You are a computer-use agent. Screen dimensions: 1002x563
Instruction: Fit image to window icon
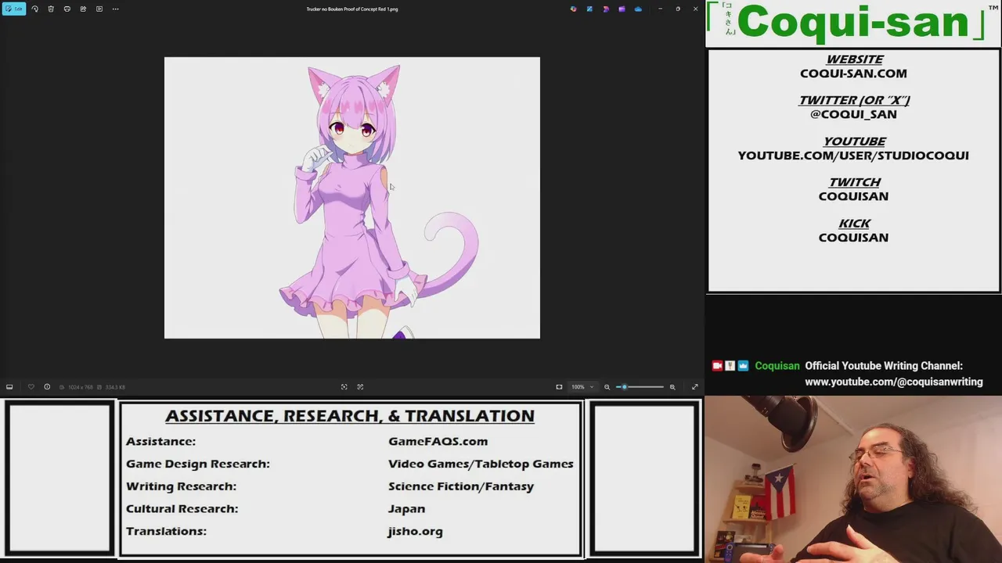click(559, 387)
